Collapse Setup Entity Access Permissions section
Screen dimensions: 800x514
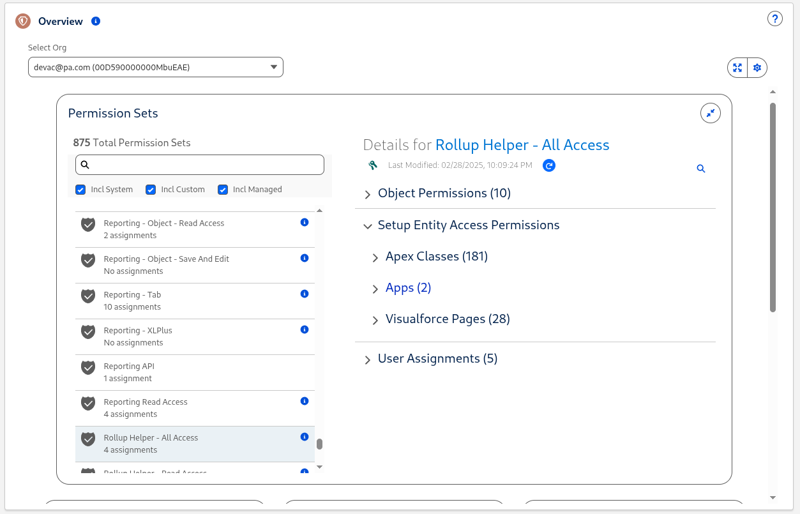[x=367, y=226]
